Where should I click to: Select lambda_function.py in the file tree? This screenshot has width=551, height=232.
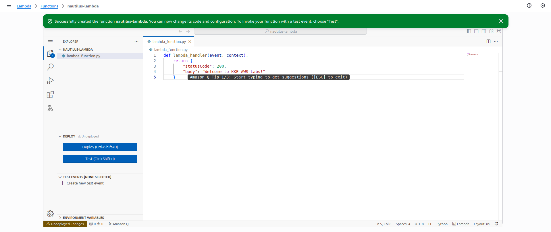tap(100, 56)
